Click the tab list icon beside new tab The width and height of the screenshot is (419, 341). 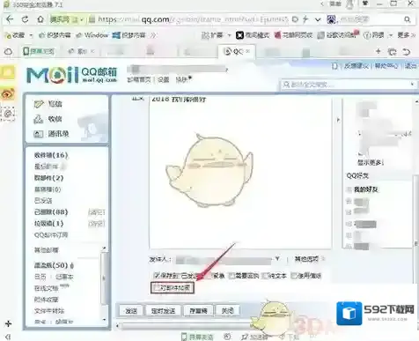coord(392,52)
